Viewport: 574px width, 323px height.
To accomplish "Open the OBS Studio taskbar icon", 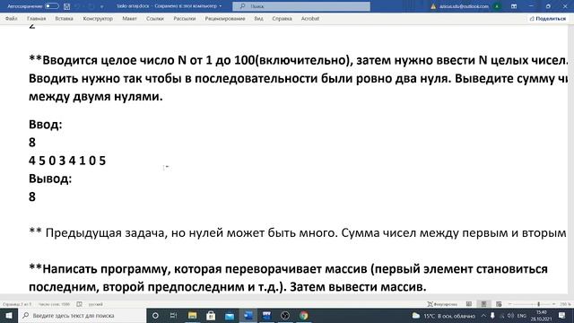I will coord(285,315).
